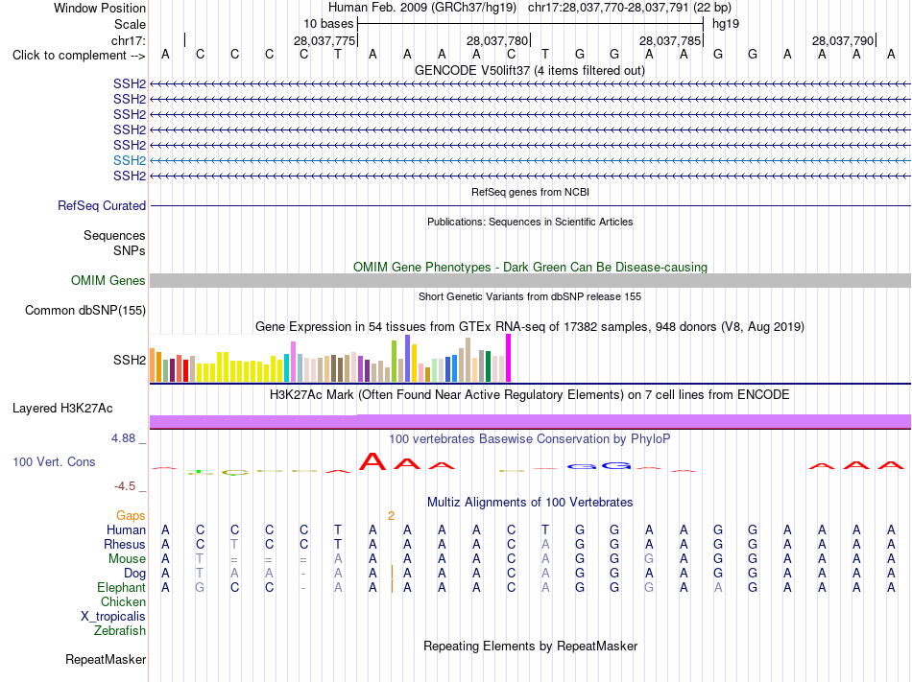Click the Common dbSNP(155) track label
Image resolution: width=912 pixels, height=682 pixels.
84,310
